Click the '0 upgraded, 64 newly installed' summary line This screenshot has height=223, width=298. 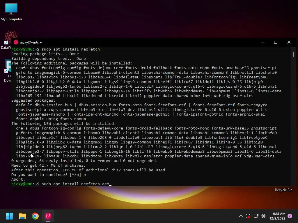[85, 161]
